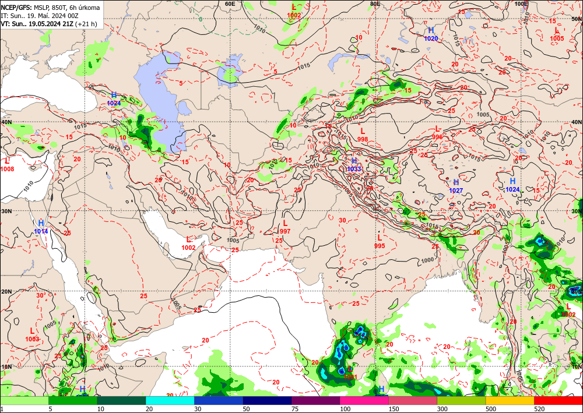Viewport: 583px width, 413px height.
Task: Click the dark green 10–20 legend swatch
Action: pyautogui.click(x=121, y=401)
